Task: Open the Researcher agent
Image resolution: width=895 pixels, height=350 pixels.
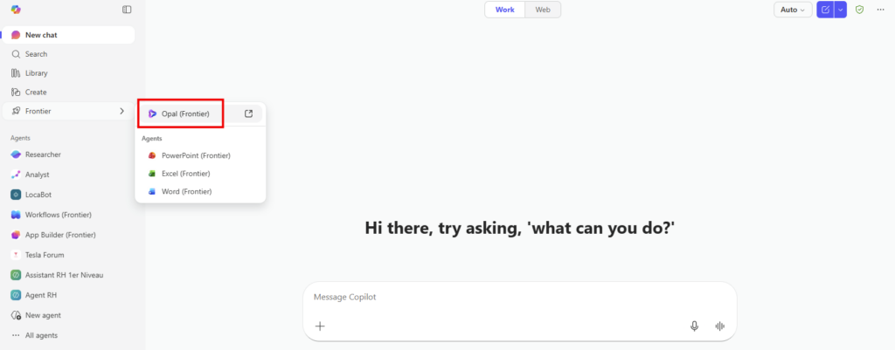Action: (43, 154)
